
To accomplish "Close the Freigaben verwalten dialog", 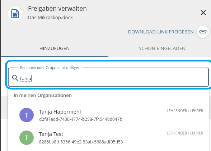I will point(203,13).
